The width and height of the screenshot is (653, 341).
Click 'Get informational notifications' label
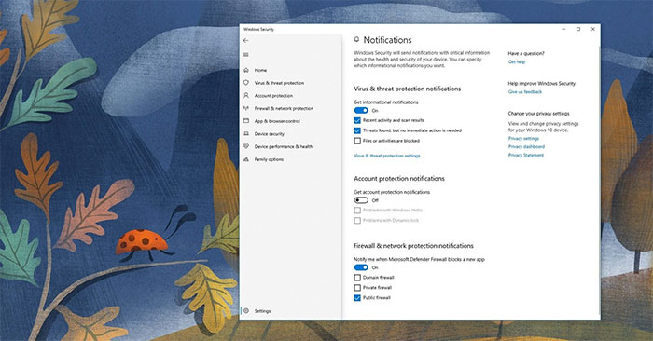point(386,102)
